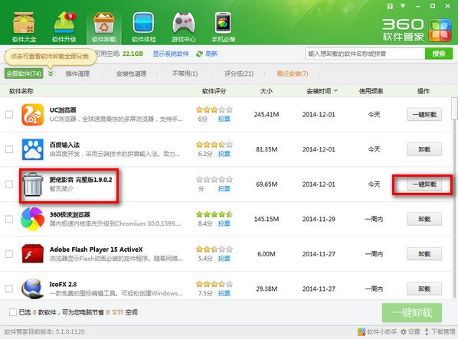Click the 百度输入法 paw icon
458x339 pixels.
[x=33, y=149]
